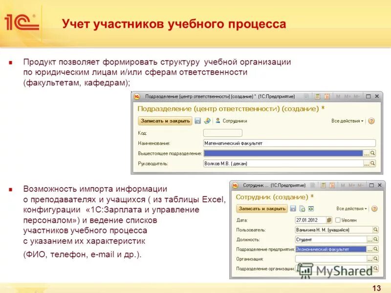
Task: Click the help question-mark icon in Сотрудник window
Action: click(374, 209)
